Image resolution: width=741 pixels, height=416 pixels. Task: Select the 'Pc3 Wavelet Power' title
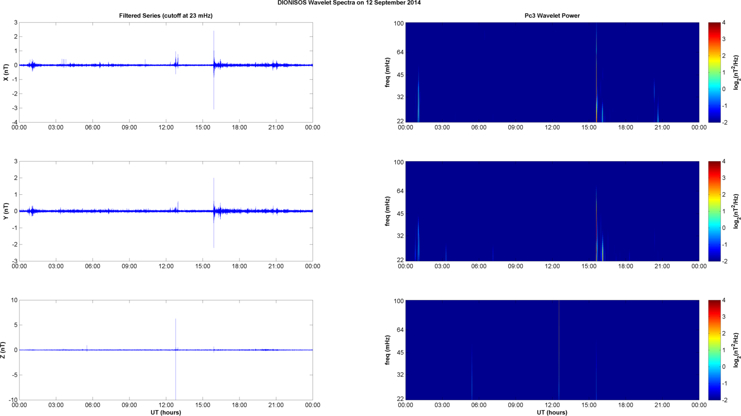[552, 16]
